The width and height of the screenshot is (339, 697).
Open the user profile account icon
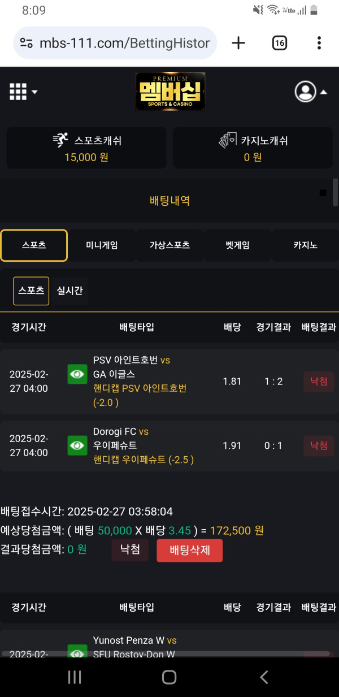305,92
